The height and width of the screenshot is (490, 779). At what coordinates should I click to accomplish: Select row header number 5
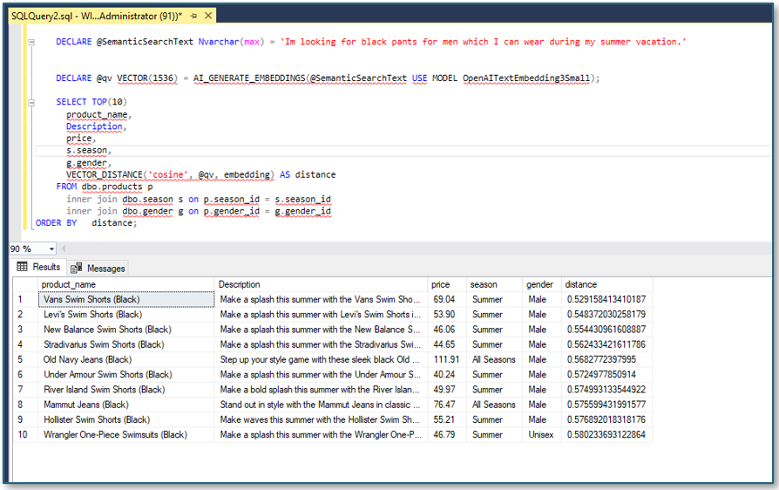point(25,359)
